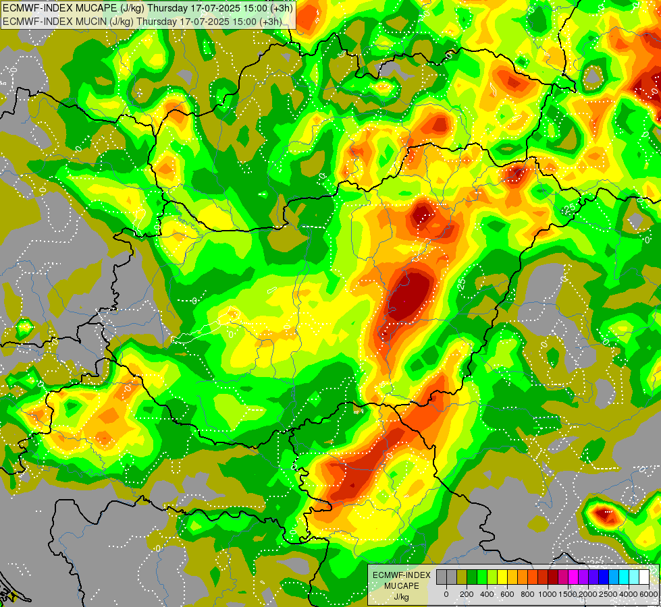Screen dimensions: 661x607
Task: Pick the bright green legend swatch
Action: (x=482, y=577)
